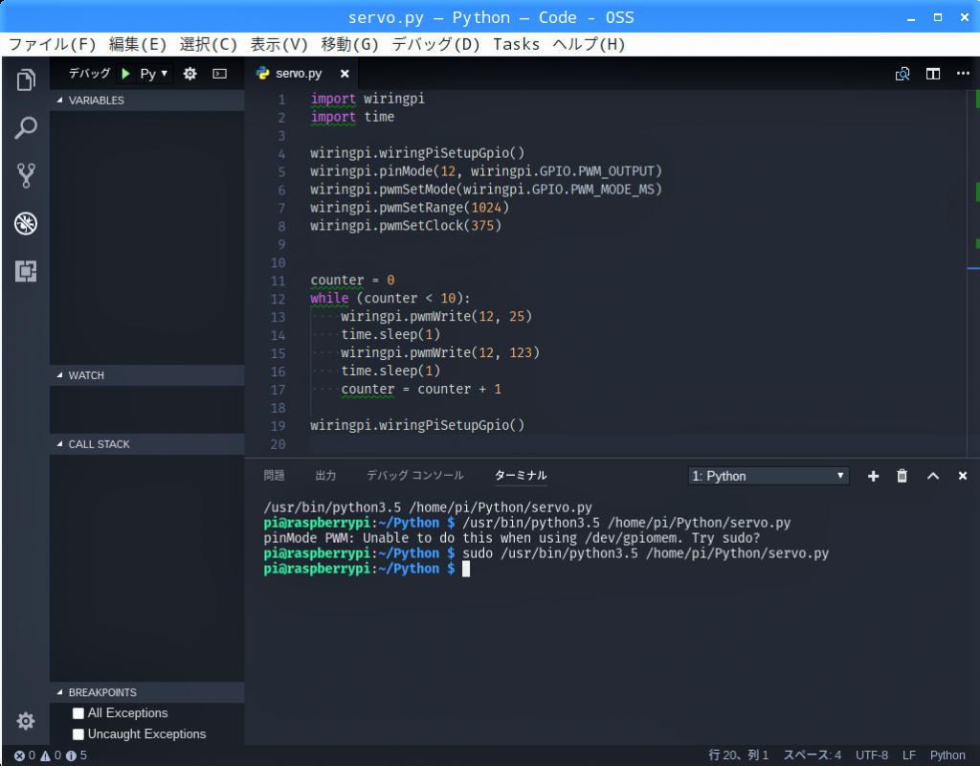Click the warnings count in status bar
The width and height of the screenshot is (980, 766).
[52, 755]
